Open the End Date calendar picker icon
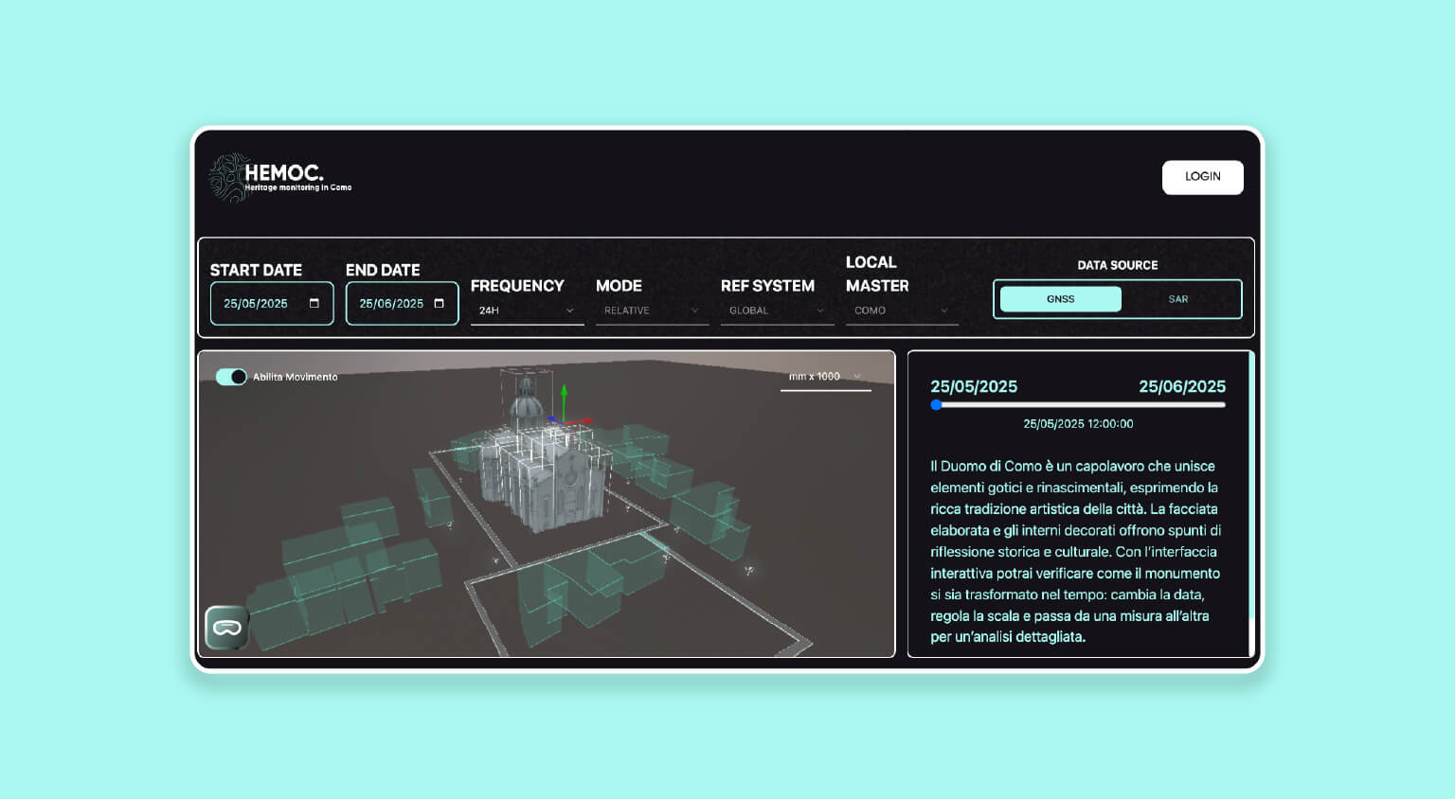 click(x=439, y=304)
